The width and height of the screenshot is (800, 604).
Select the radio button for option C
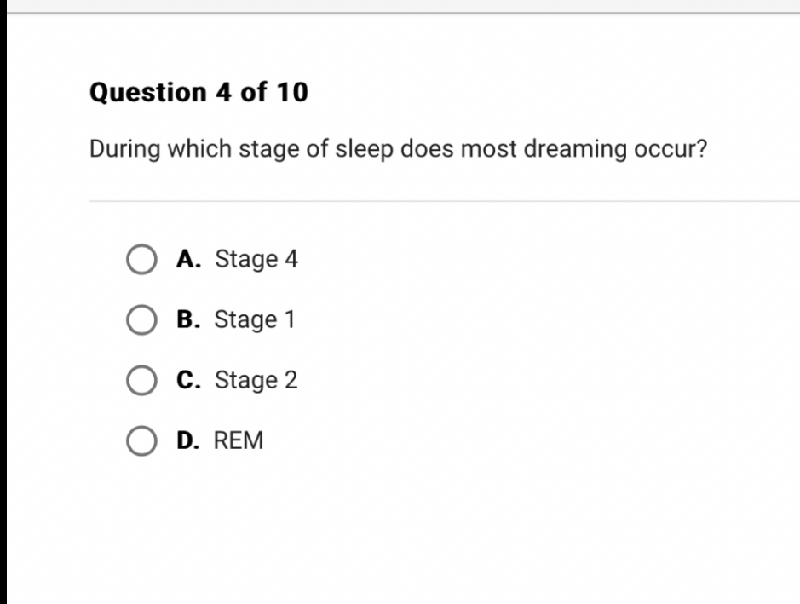tap(143, 380)
